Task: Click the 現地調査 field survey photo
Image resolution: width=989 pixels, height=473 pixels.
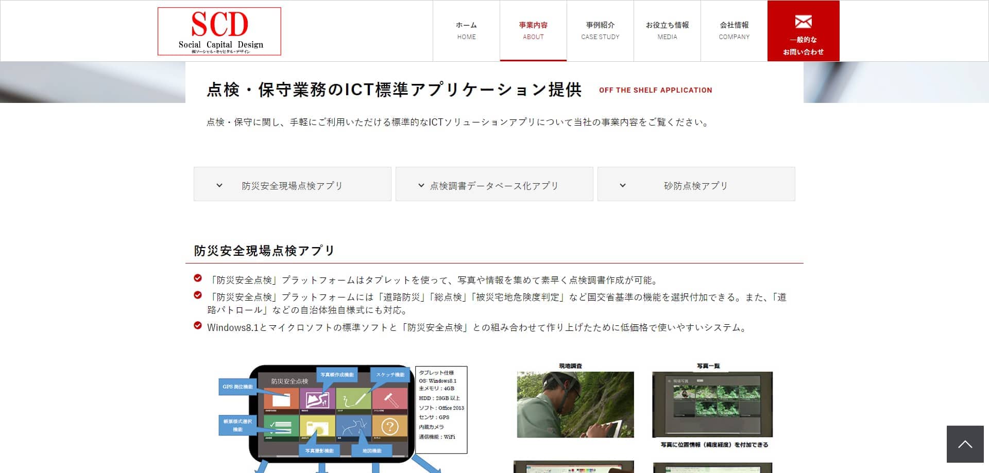Action: click(575, 405)
